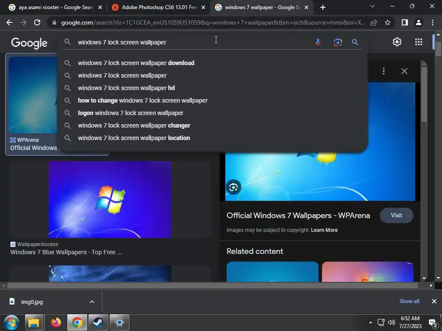The image size is (442, 331).
Task: Click the Lens icon on preview image
Action: [234, 187]
